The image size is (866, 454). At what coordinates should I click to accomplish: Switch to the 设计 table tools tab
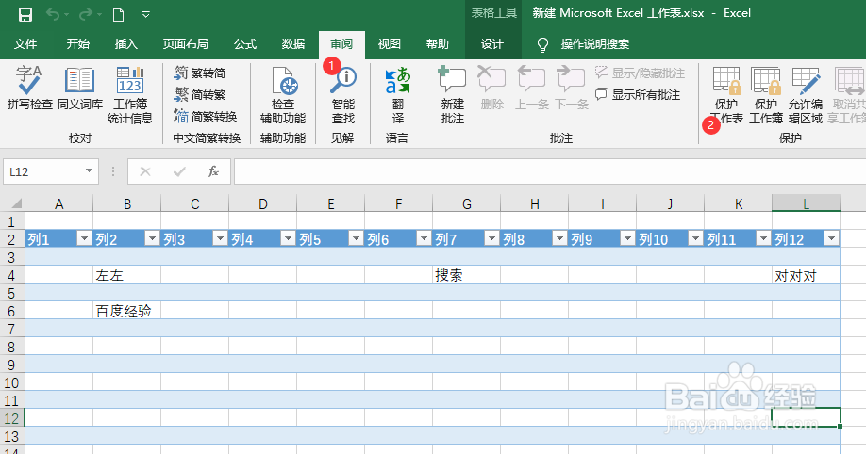(492, 44)
